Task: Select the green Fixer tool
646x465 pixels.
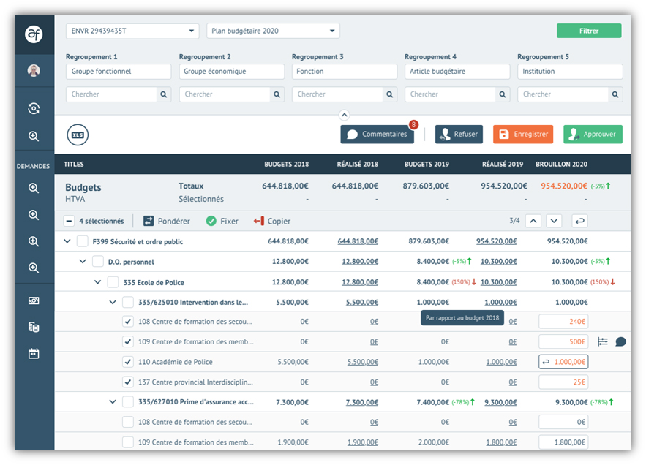Action: pyautogui.click(x=222, y=222)
